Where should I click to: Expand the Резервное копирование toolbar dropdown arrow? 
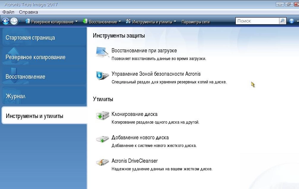point(77,22)
